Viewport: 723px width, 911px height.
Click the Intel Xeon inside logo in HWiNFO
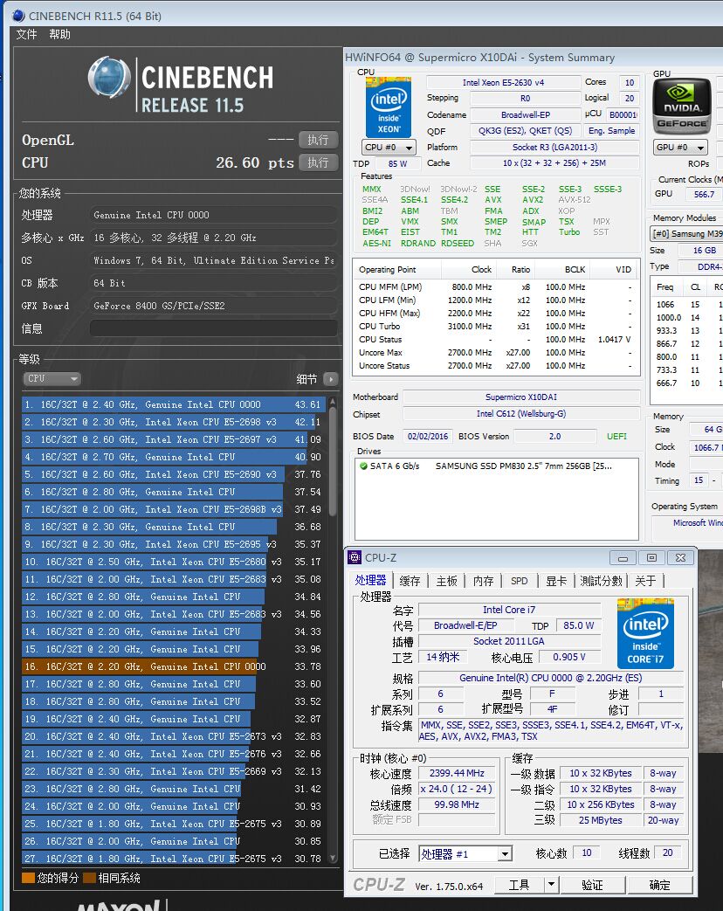[388, 107]
